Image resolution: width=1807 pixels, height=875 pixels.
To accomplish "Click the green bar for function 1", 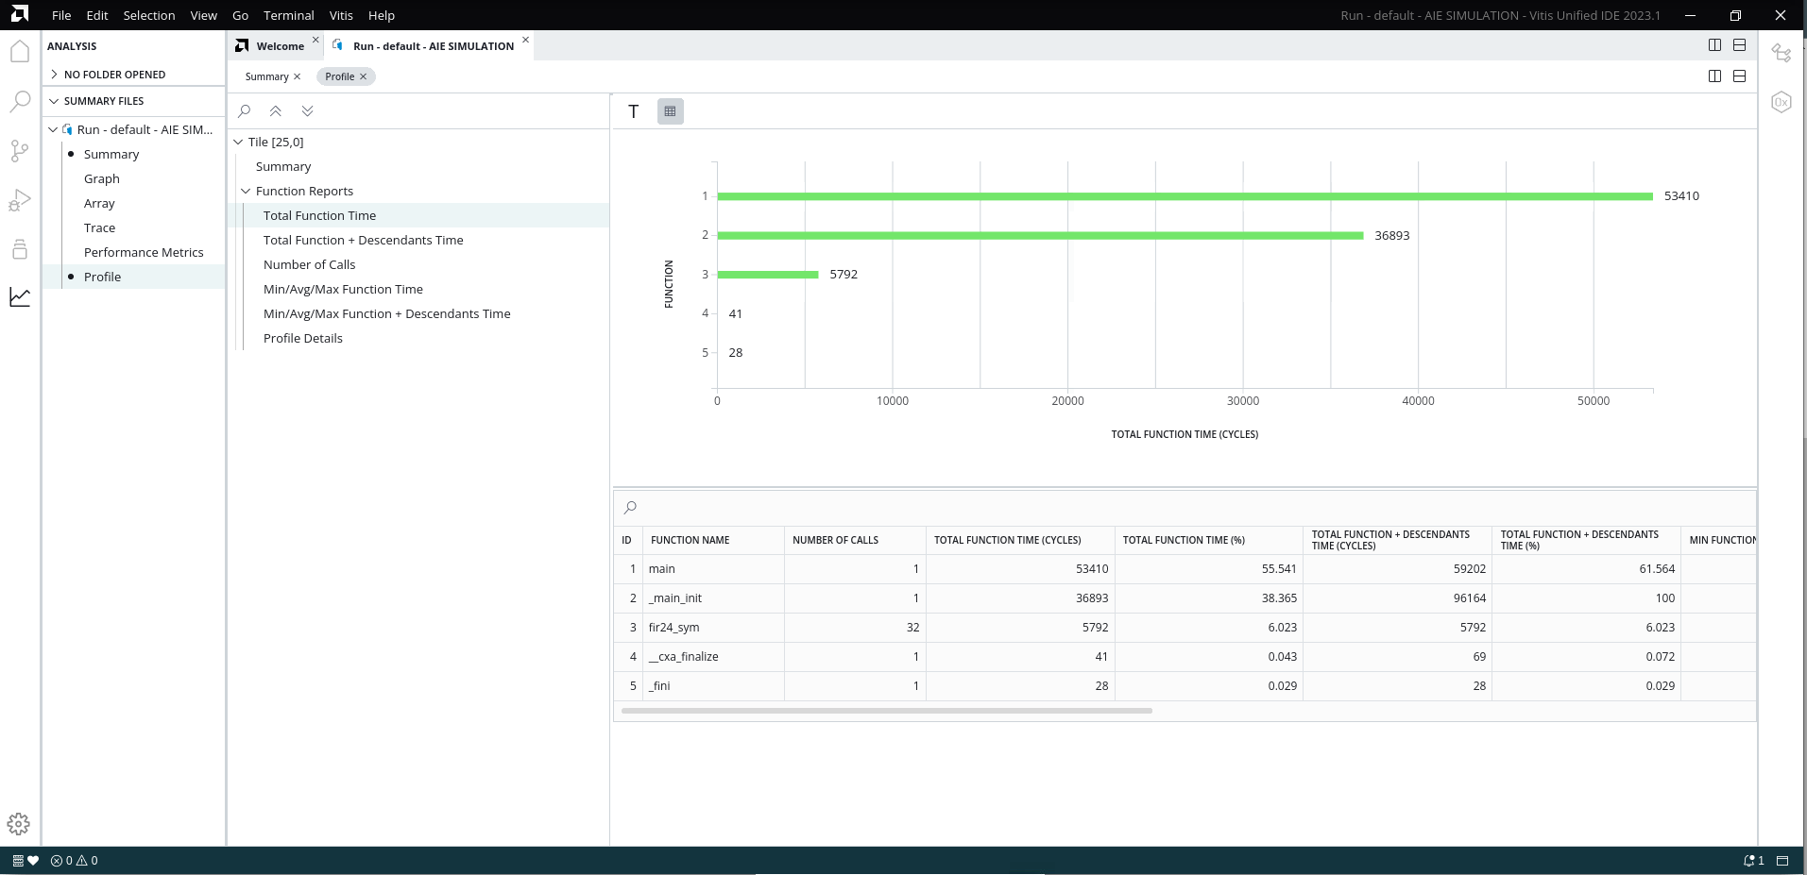I will click(x=1185, y=196).
